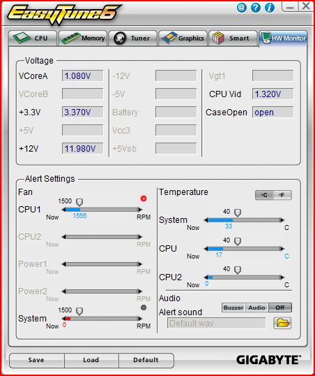Turn alert sound Off
315x376 pixels.
pos(280,308)
